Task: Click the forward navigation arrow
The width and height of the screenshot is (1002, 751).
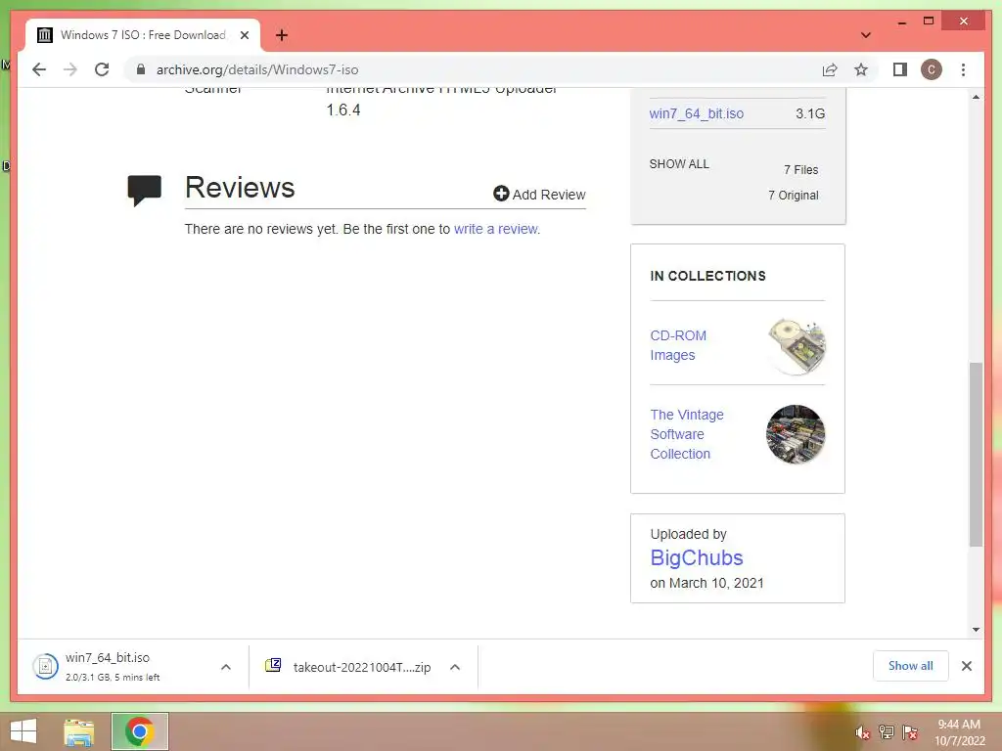Action: (x=70, y=69)
